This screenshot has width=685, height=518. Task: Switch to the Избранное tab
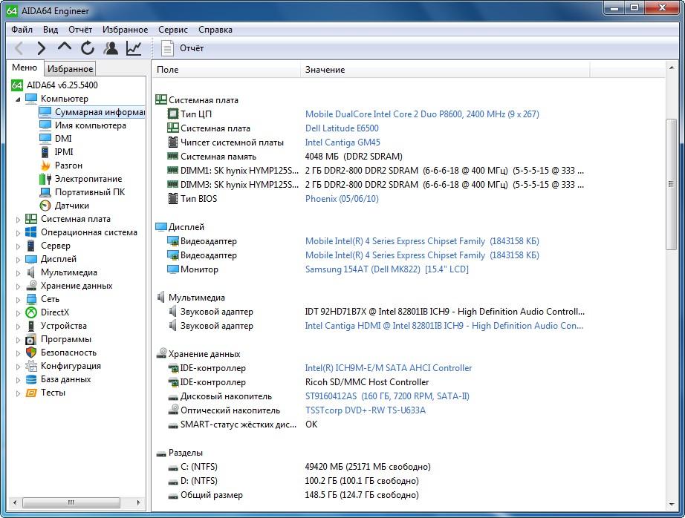[x=70, y=69]
